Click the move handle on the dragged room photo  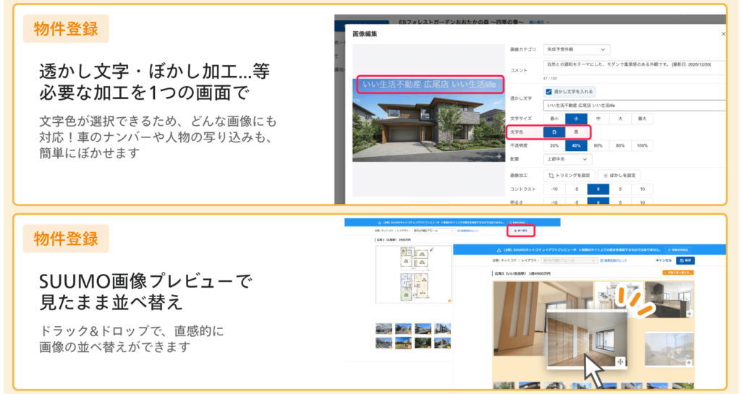620,361
